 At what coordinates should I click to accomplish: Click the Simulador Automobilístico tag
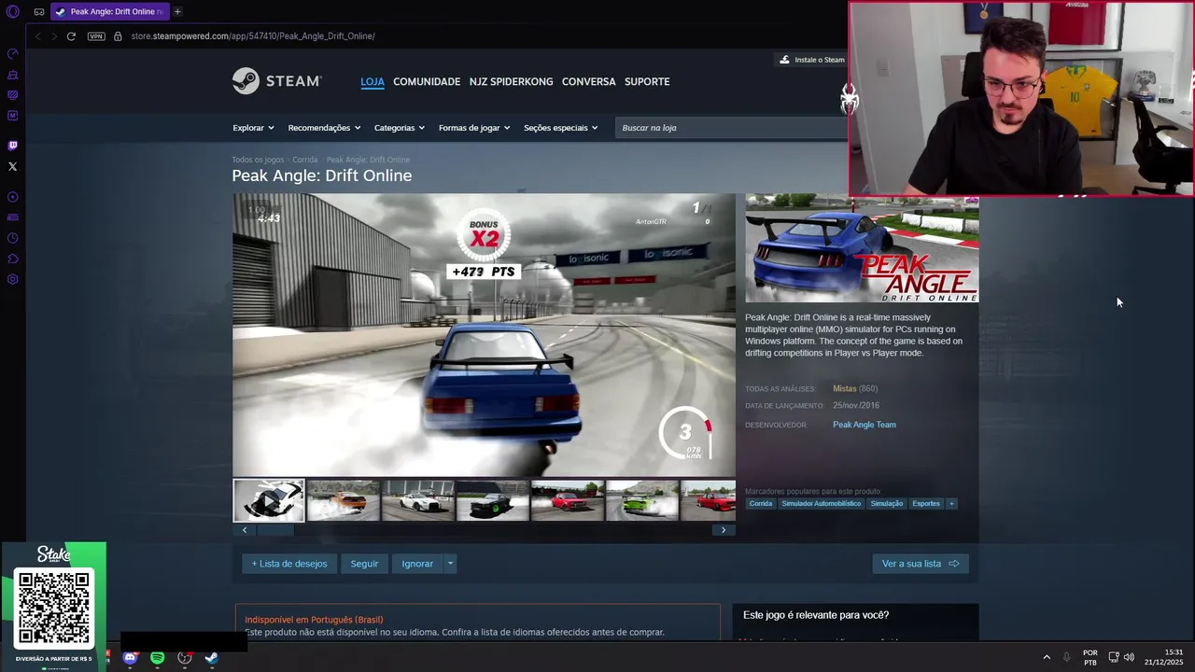tap(822, 504)
